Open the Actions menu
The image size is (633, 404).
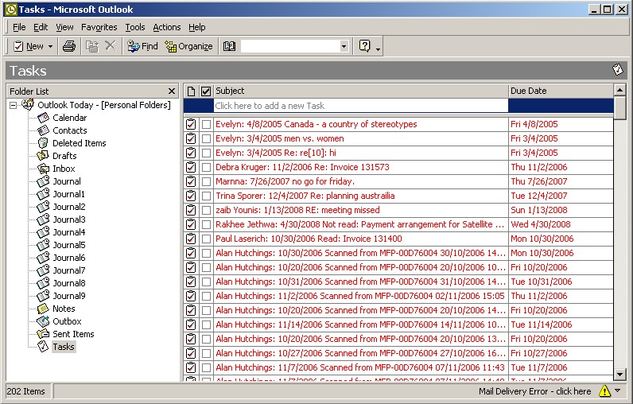[x=167, y=27]
